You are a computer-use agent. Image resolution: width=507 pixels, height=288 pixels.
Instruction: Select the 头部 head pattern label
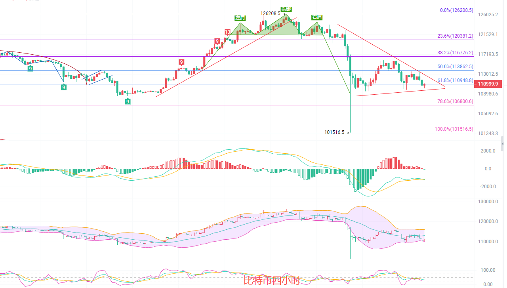tap(286, 9)
